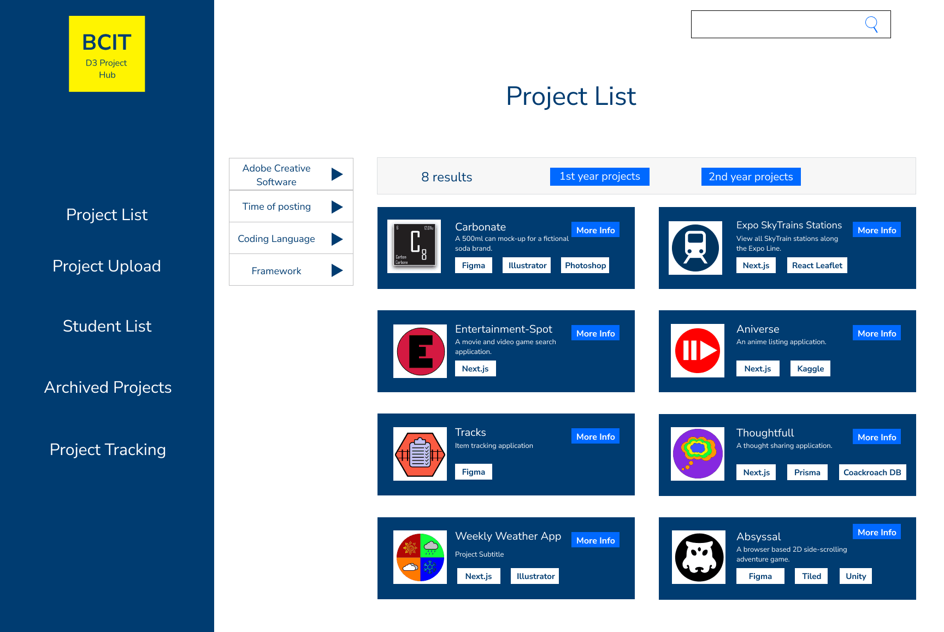Toggle the 1st year projects filter

(599, 176)
